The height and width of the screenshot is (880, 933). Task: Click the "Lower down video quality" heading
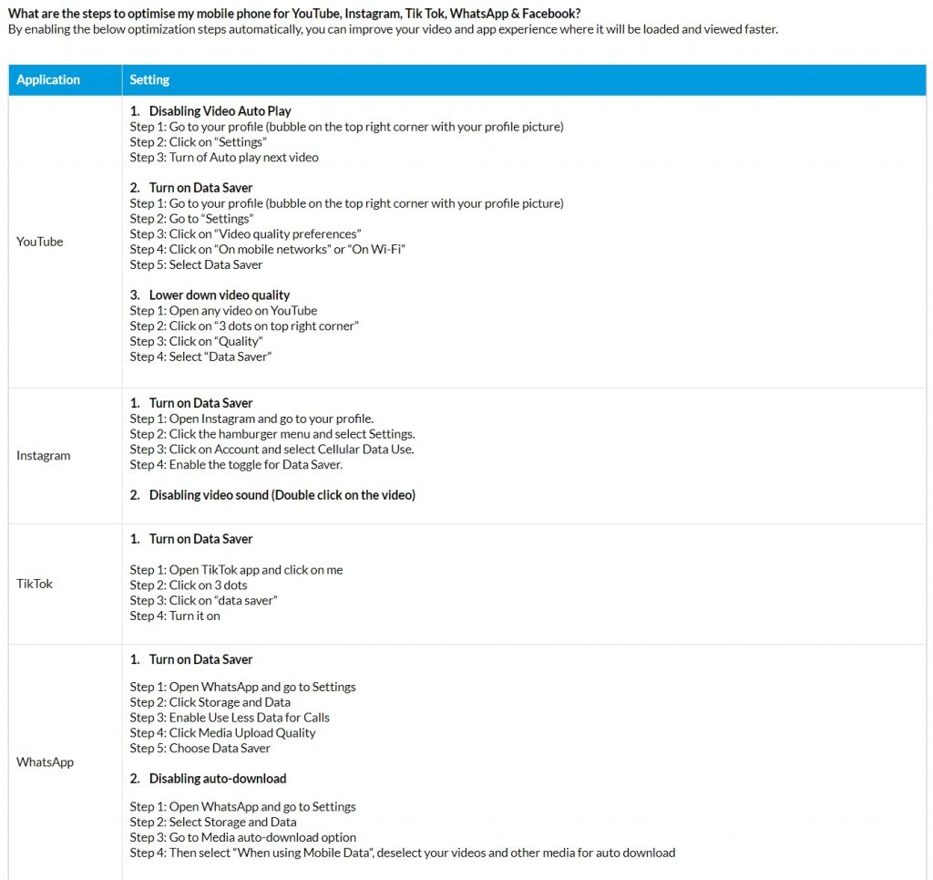219,295
